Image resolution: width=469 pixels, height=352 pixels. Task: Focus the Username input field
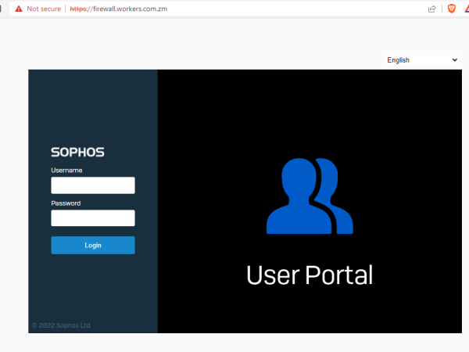click(x=93, y=185)
